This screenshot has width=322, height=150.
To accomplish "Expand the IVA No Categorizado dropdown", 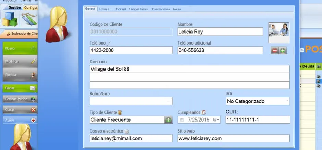I will click(x=287, y=101).
